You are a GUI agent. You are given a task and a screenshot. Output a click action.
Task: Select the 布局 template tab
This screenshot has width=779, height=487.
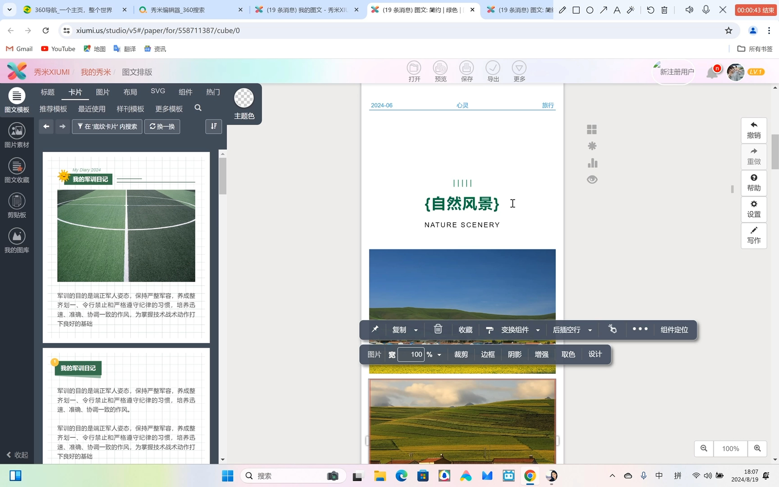[130, 92]
